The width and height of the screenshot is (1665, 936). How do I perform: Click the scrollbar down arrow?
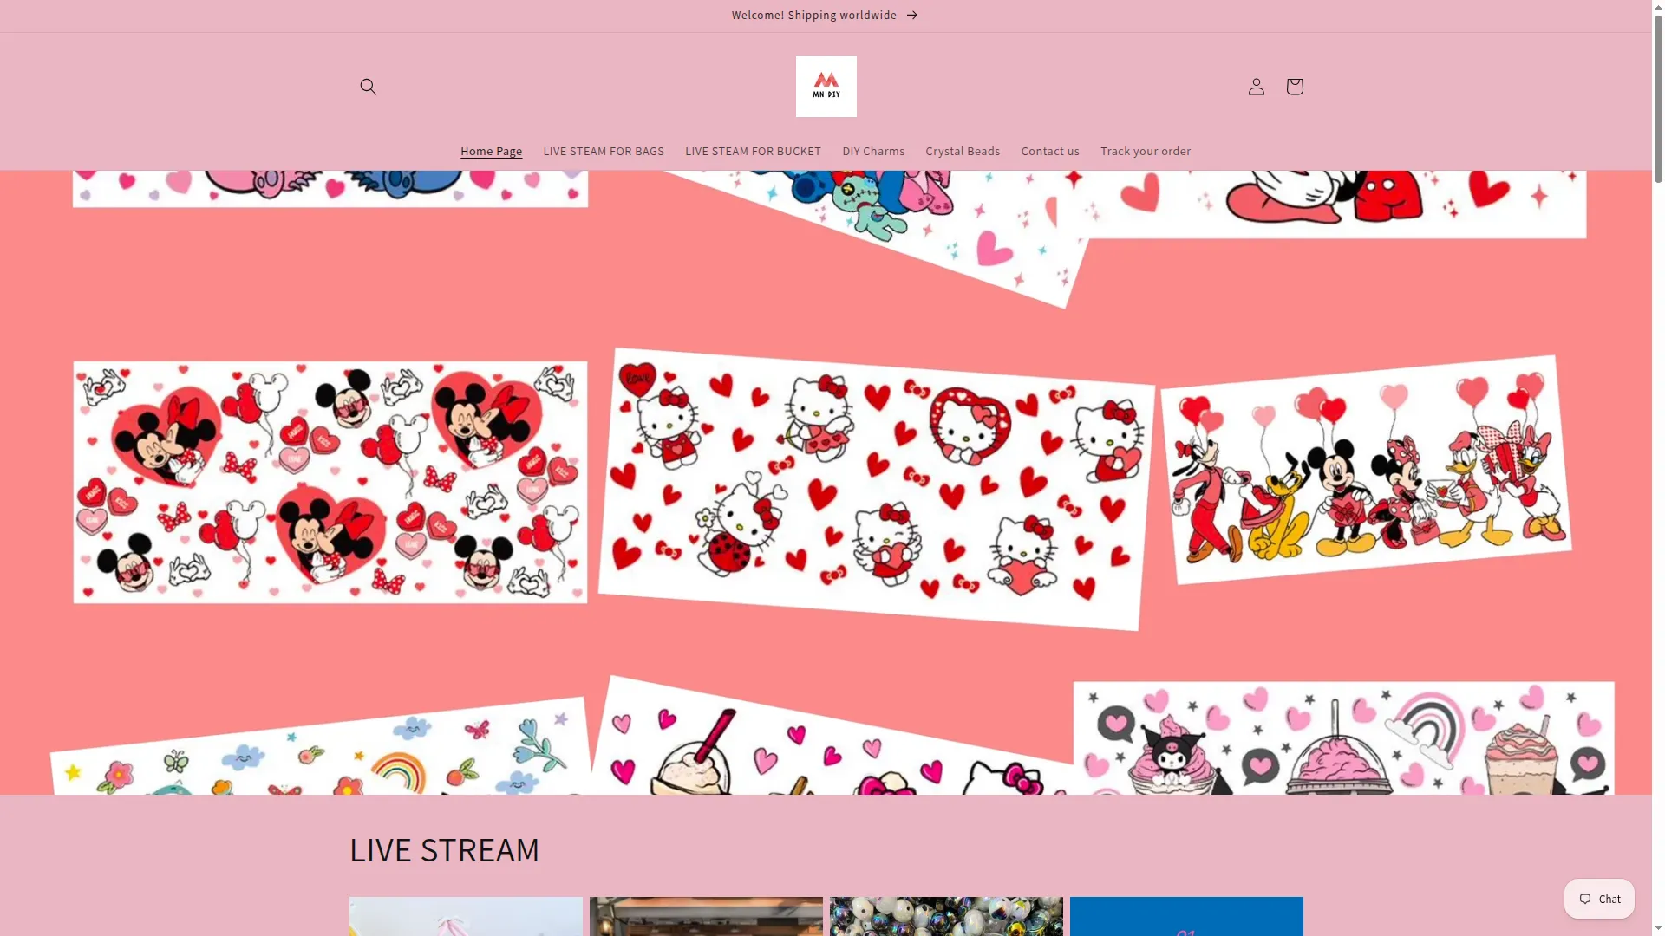point(1658,928)
